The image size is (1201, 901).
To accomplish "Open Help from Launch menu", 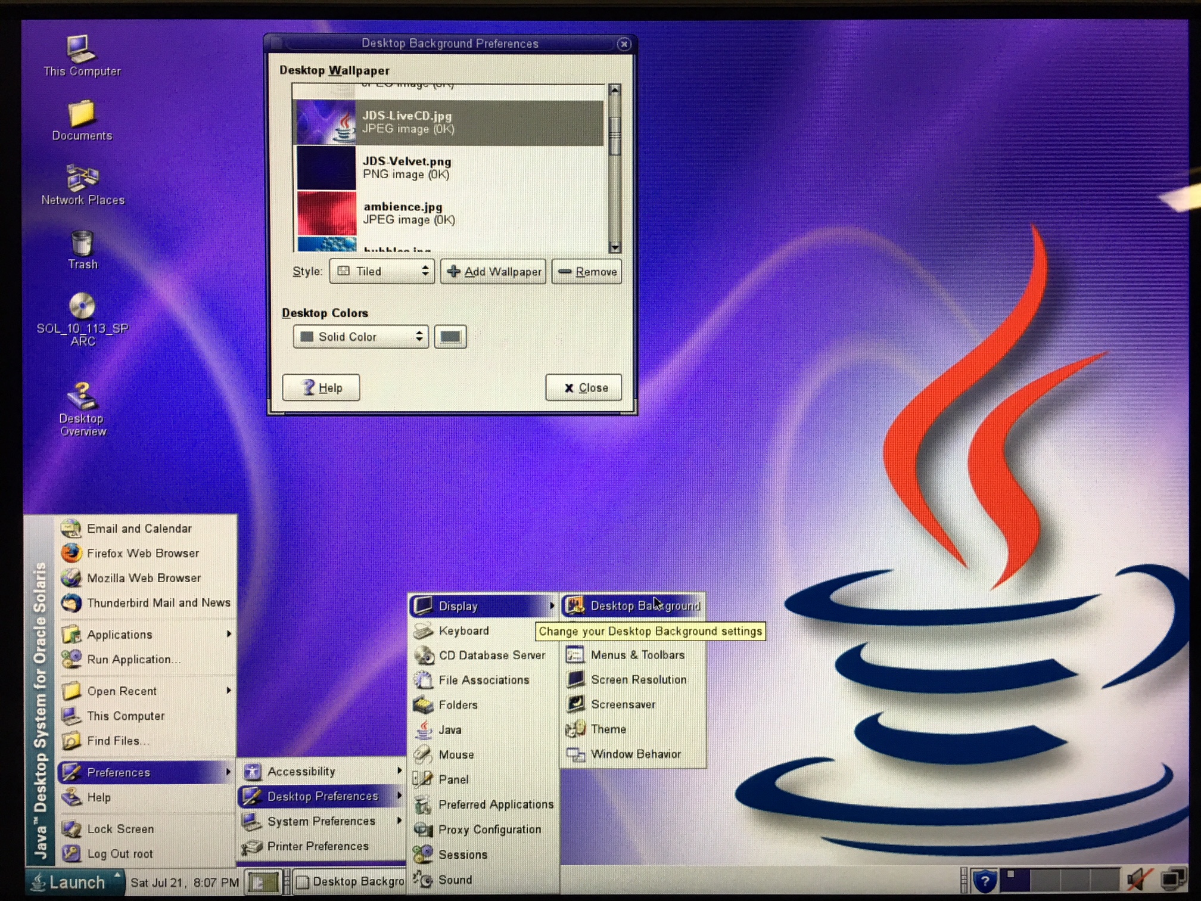I will tap(146, 797).
